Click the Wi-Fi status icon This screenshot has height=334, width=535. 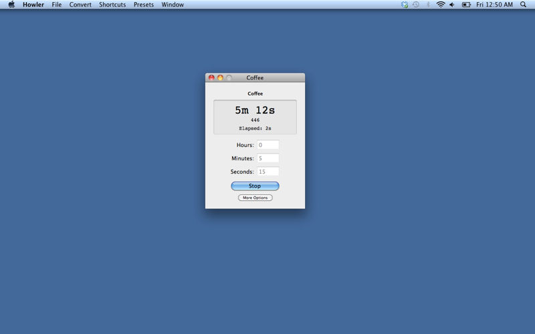[441, 5]
